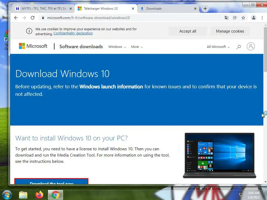Viewport: 267px width, 200px height.
Task: Expand the All Microsoft menu
Action: [218, 47]
